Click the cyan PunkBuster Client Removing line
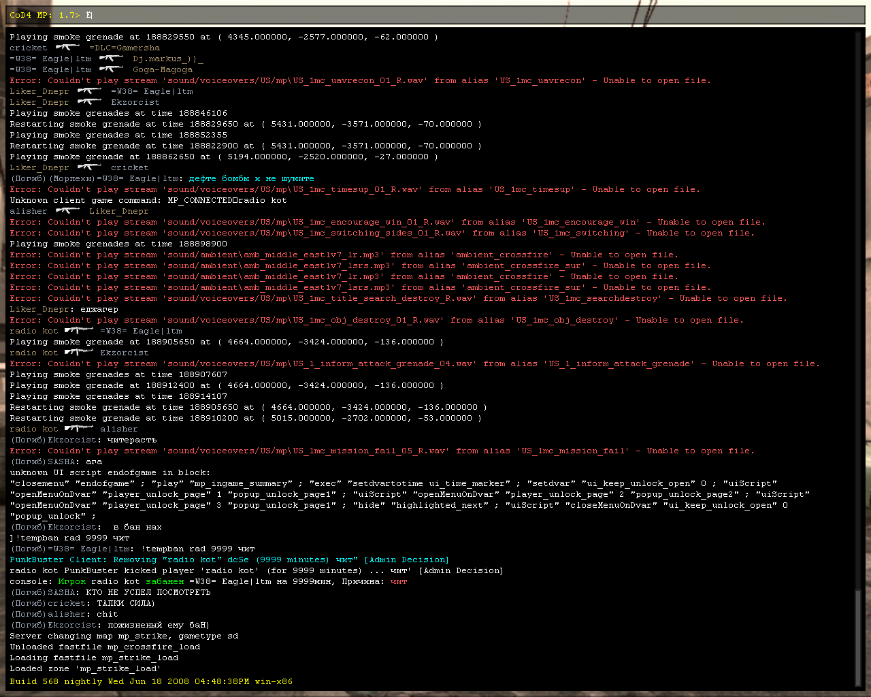871x697 pixels. point(229,560)
